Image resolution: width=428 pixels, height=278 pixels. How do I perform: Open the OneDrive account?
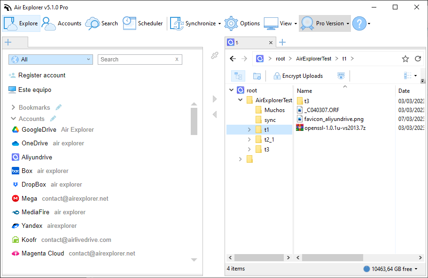click(x=48, y=143)
